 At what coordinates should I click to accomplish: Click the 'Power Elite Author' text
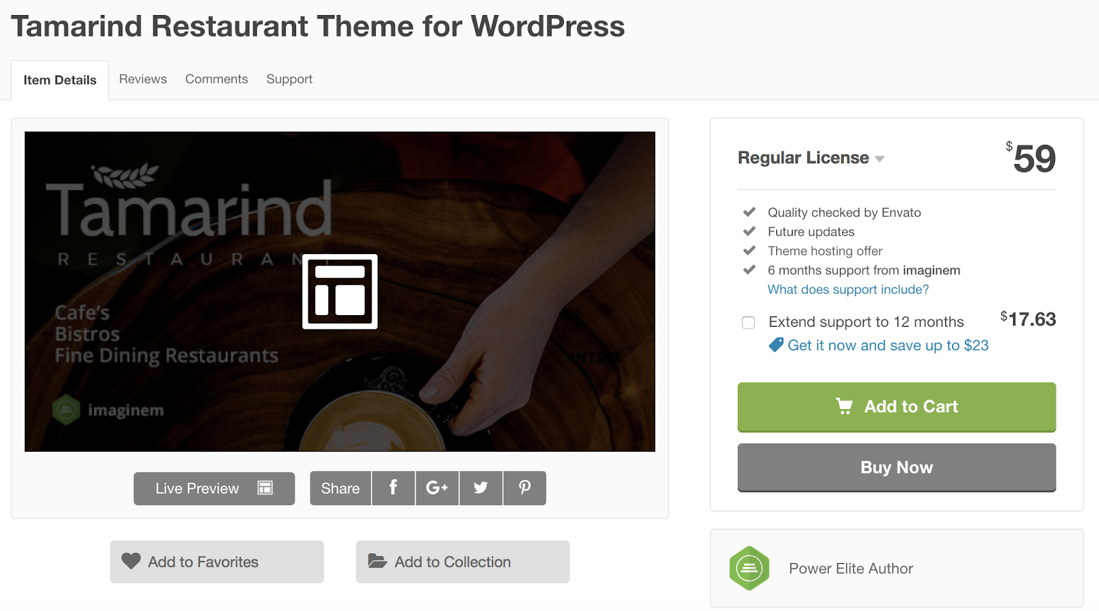[851, 568]
